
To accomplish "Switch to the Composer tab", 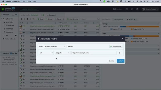I will 51,15.
